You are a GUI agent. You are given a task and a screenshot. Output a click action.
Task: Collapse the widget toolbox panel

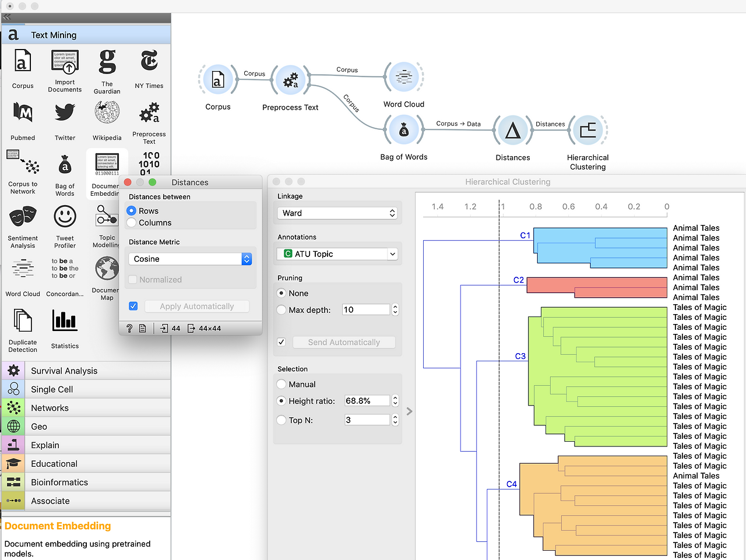pos(7,17)
